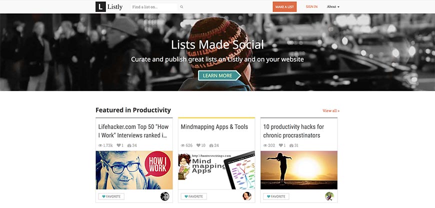Favorite the 10 productivity hacks list
The height and width of the screenshot is (208, 435).
(x=276, y=196)
